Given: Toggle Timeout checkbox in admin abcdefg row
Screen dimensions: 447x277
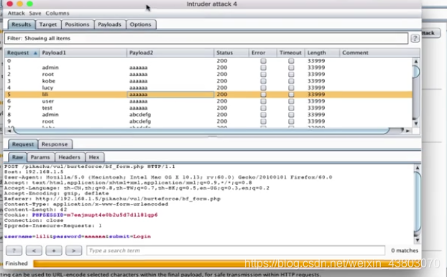Looking at the screenshot, I should [291, 115].
